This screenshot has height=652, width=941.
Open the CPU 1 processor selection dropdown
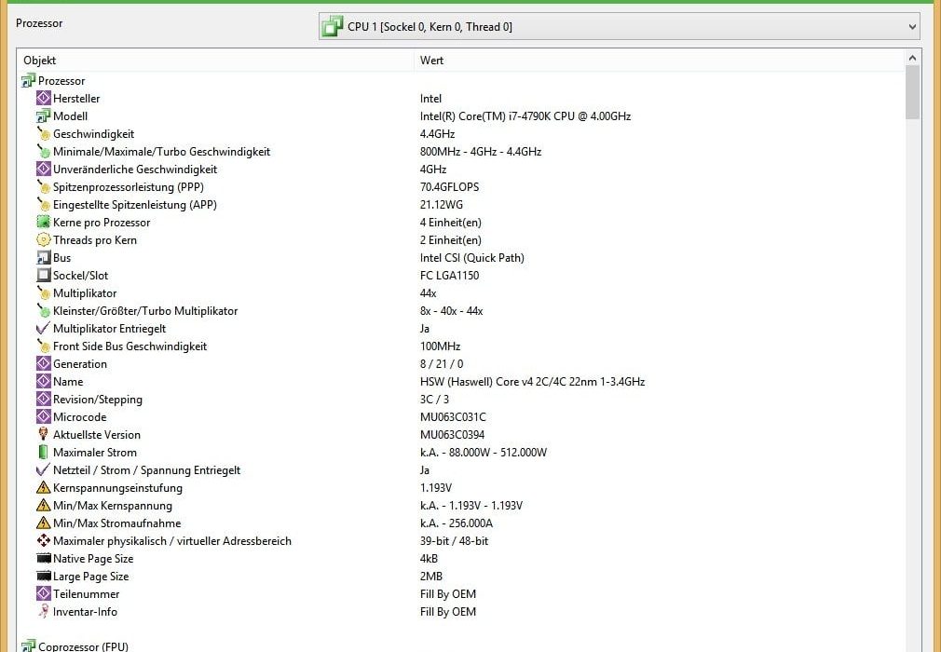pyautogui.click(x=619, y=26)
